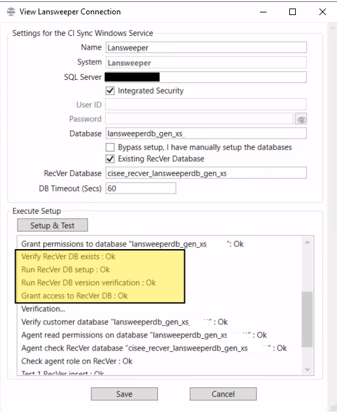Maximize the View Lansweeper Connection window
The height and width of the screenshot is (412, 337).
tap(293, 12)
